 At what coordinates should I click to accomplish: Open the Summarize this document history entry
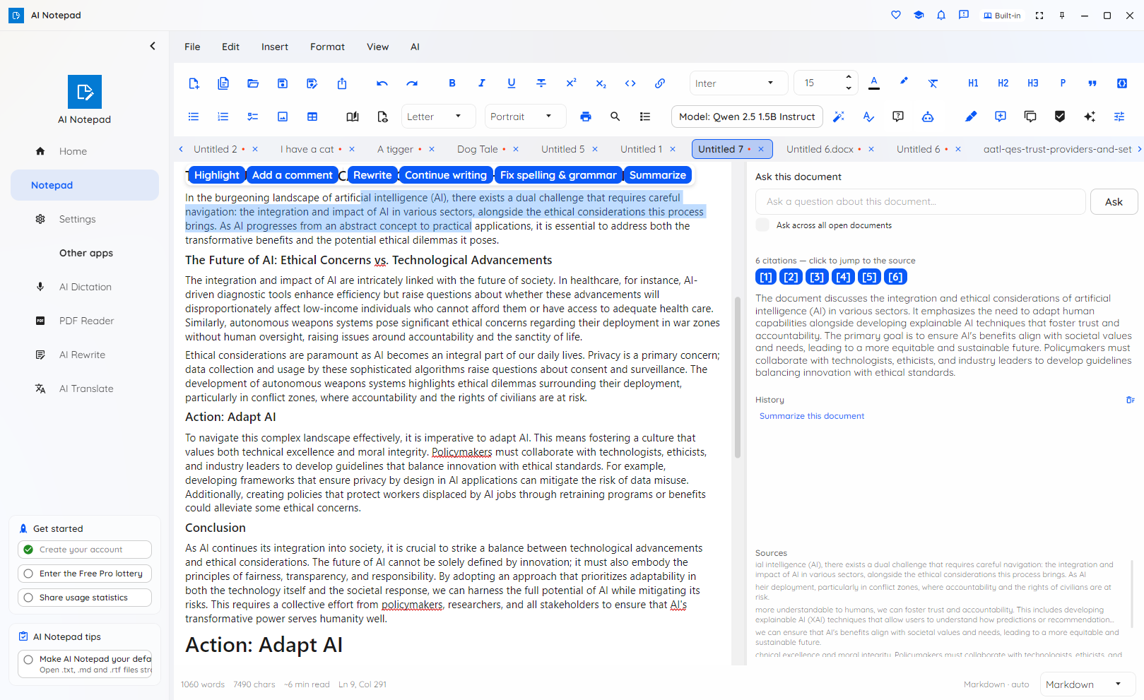tap(812, 416)
